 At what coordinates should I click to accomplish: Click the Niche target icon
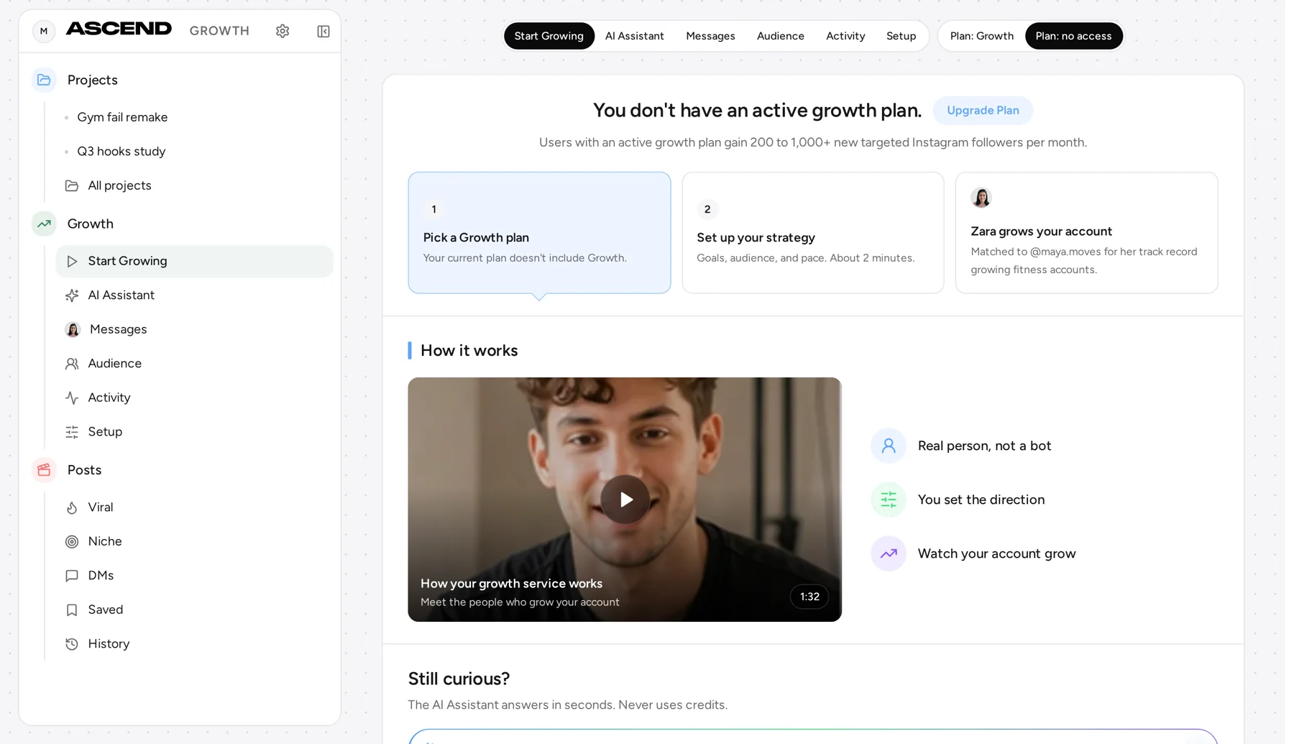(x=72, y=541)
